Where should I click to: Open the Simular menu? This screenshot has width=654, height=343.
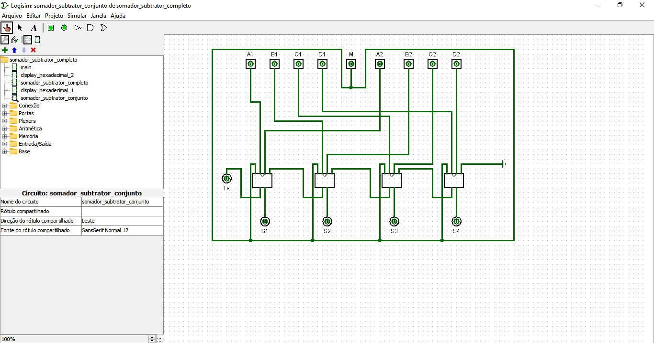77,16
